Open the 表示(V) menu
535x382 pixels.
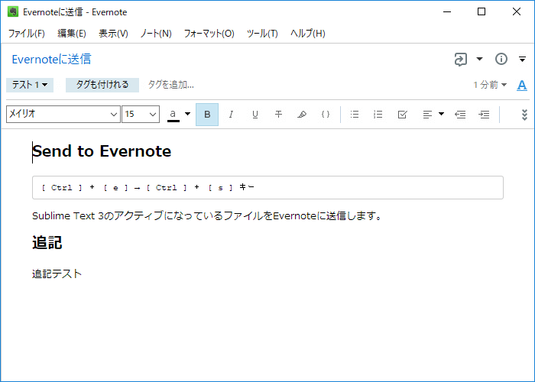[x=113, y=34]
